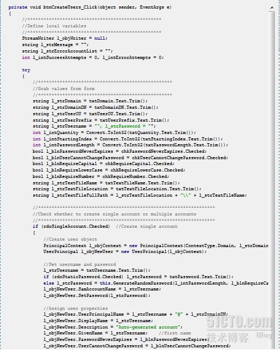Click the comment 'Check whether to create single account'
This screenshot has height=350, width=280.
tap(114, 214)
